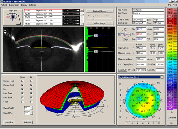Click the Date of Birth field
The width and height of the screenshot is (178, 129).
139,20
